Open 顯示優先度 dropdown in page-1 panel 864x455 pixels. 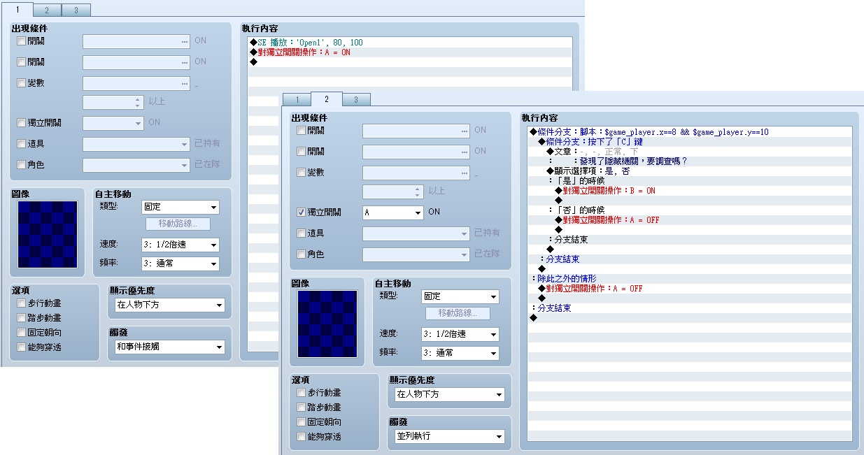[169, 305]
